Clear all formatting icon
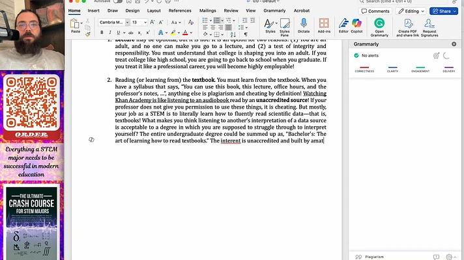This screenshot has height=260, width=464. [x=191, y=23]
